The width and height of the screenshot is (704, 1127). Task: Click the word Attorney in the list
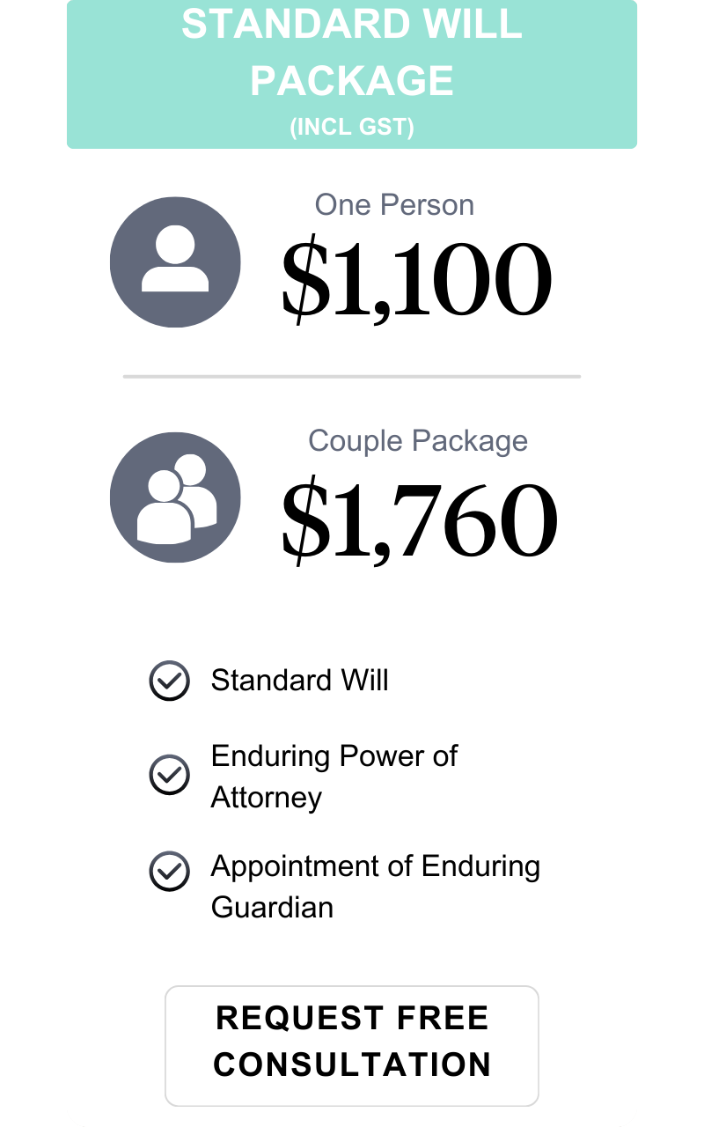pos(267,798)
